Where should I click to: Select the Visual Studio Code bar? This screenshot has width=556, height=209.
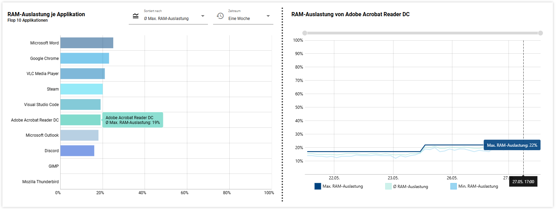(x=81, y=105)
